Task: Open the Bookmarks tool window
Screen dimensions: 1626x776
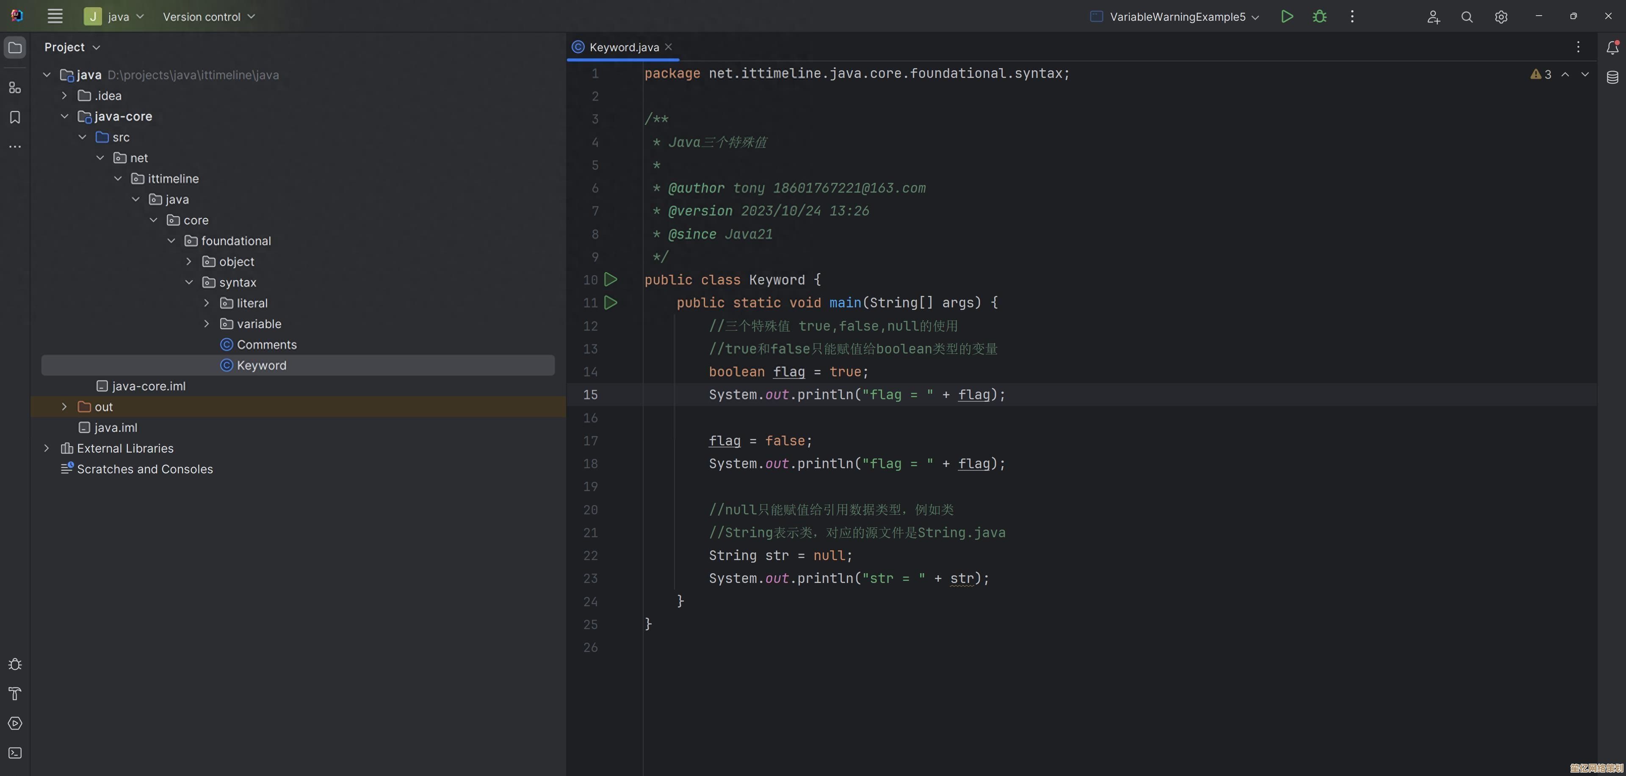Action: coord(15,117)
